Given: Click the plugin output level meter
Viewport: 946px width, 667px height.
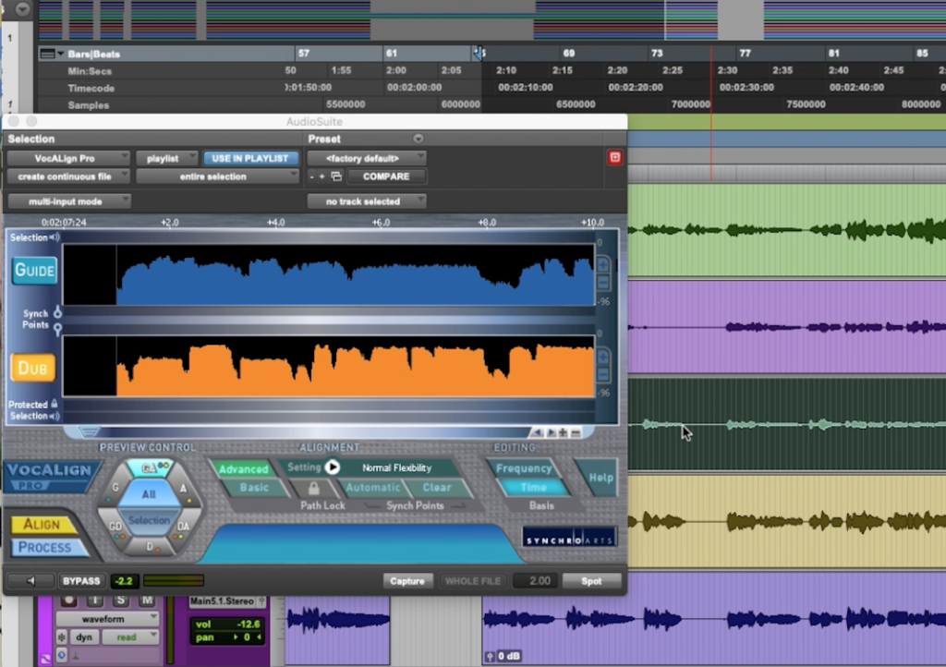Looking at the screenshot, I should tap(175, 581).
